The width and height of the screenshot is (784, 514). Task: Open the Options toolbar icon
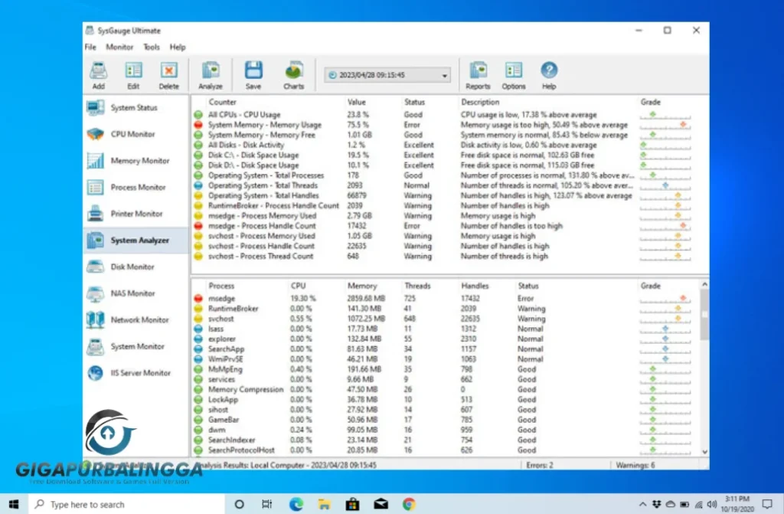514,74
